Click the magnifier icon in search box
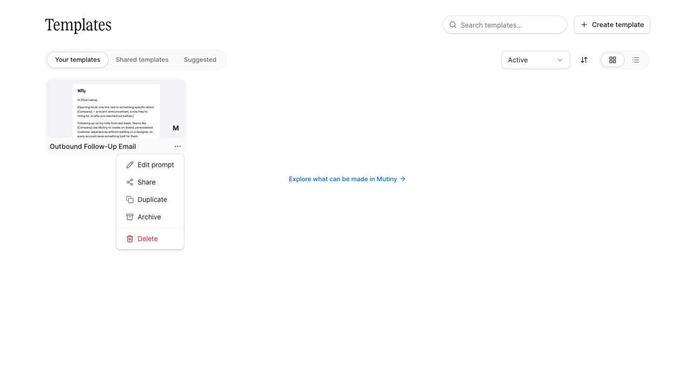Screen dimensions: 686x373 pos(453,25)
